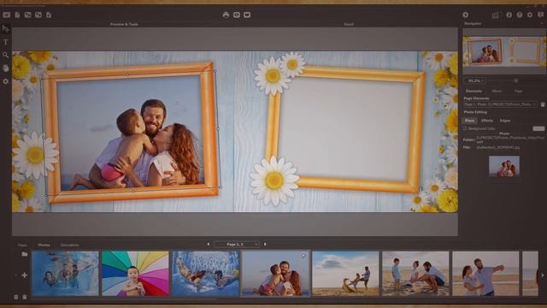Switch to the Decorations tab
Image resolution: width=547 pixels, height=308 pixels.
(x=70, y=246)
